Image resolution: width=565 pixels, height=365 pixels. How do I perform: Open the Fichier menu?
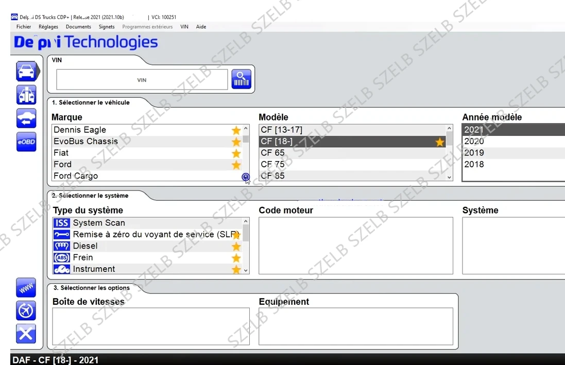[x=24, y=27]
